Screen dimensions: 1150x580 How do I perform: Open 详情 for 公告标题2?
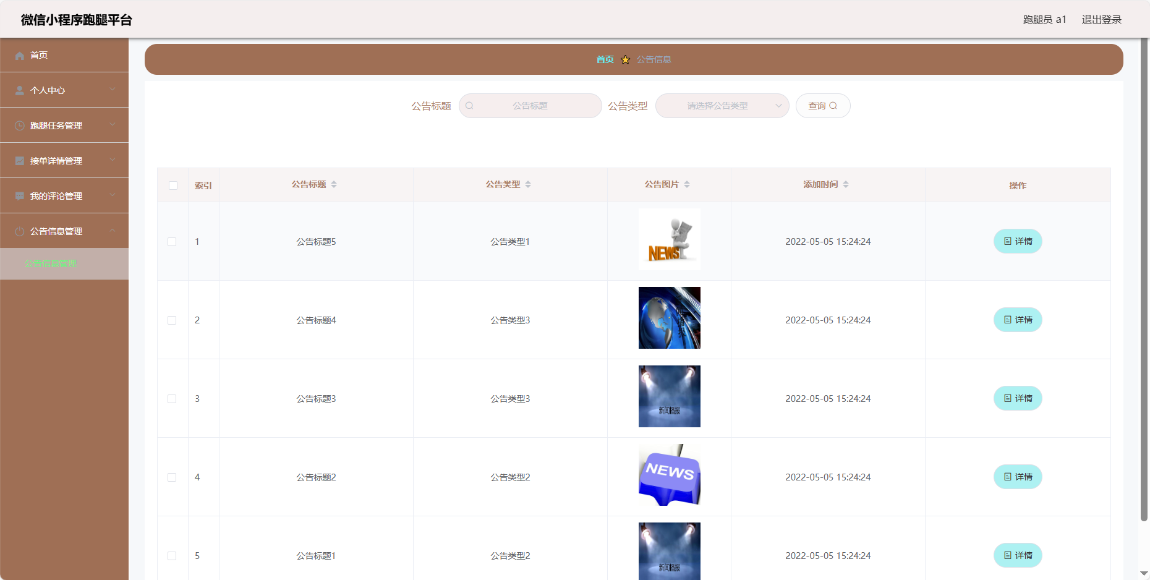point(1018,477)
